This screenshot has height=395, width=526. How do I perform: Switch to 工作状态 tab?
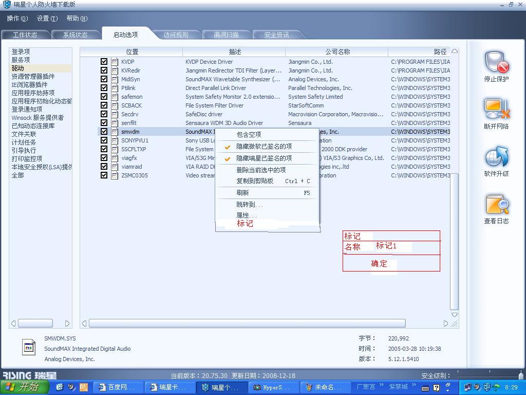[25, 34]
